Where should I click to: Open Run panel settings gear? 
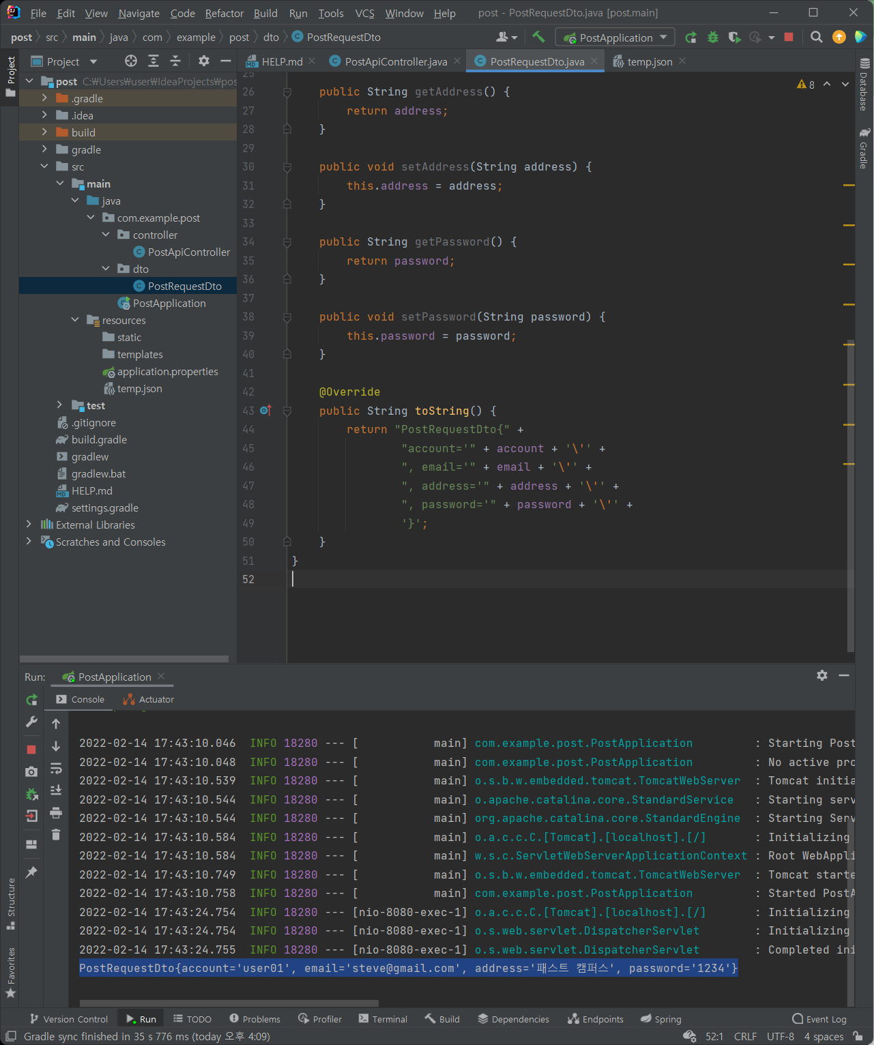(822, 675)
